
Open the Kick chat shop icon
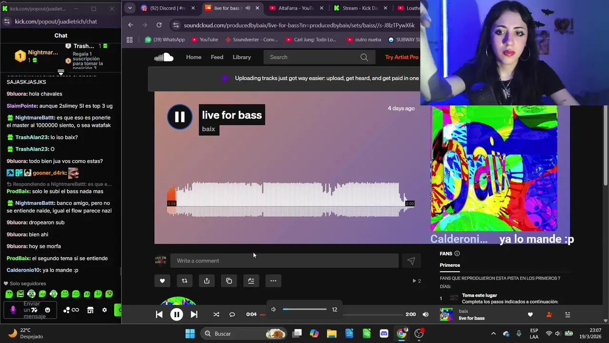pyautogui.click(x=90, y=310)
